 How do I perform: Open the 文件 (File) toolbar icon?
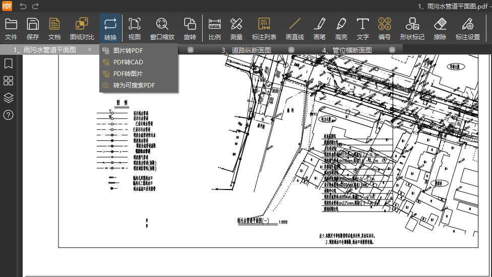tap(11, 28)
